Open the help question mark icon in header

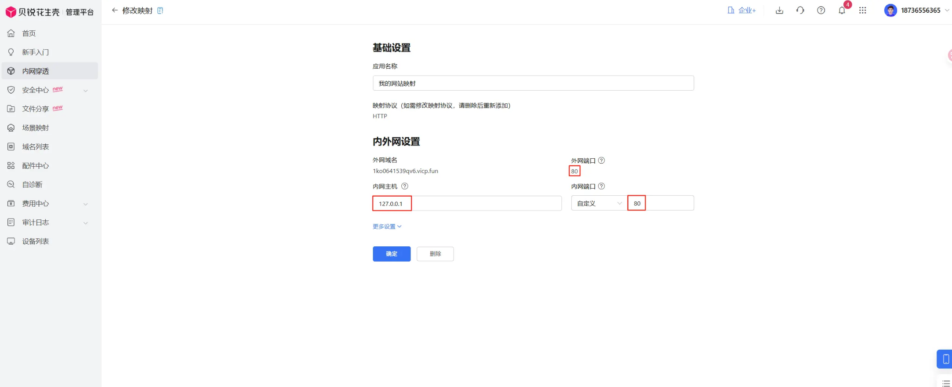click(x=821, y=10)
